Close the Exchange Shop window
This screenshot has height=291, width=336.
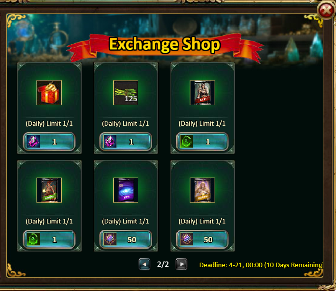[x=326, y=10]
